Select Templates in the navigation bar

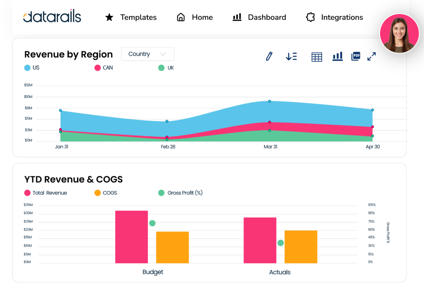click(x=138, y=17)
